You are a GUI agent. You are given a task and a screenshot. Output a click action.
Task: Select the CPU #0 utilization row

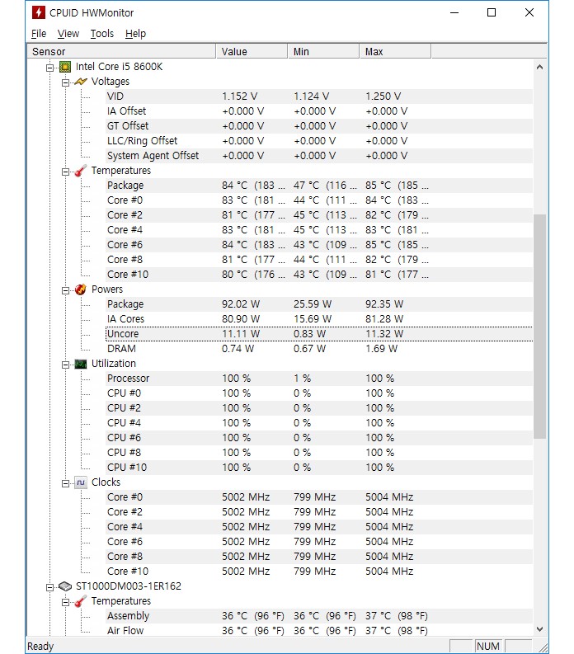319,393
